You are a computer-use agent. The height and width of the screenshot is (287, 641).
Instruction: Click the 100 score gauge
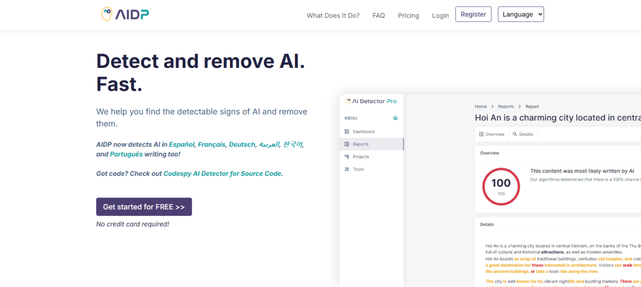click(501, 186)
